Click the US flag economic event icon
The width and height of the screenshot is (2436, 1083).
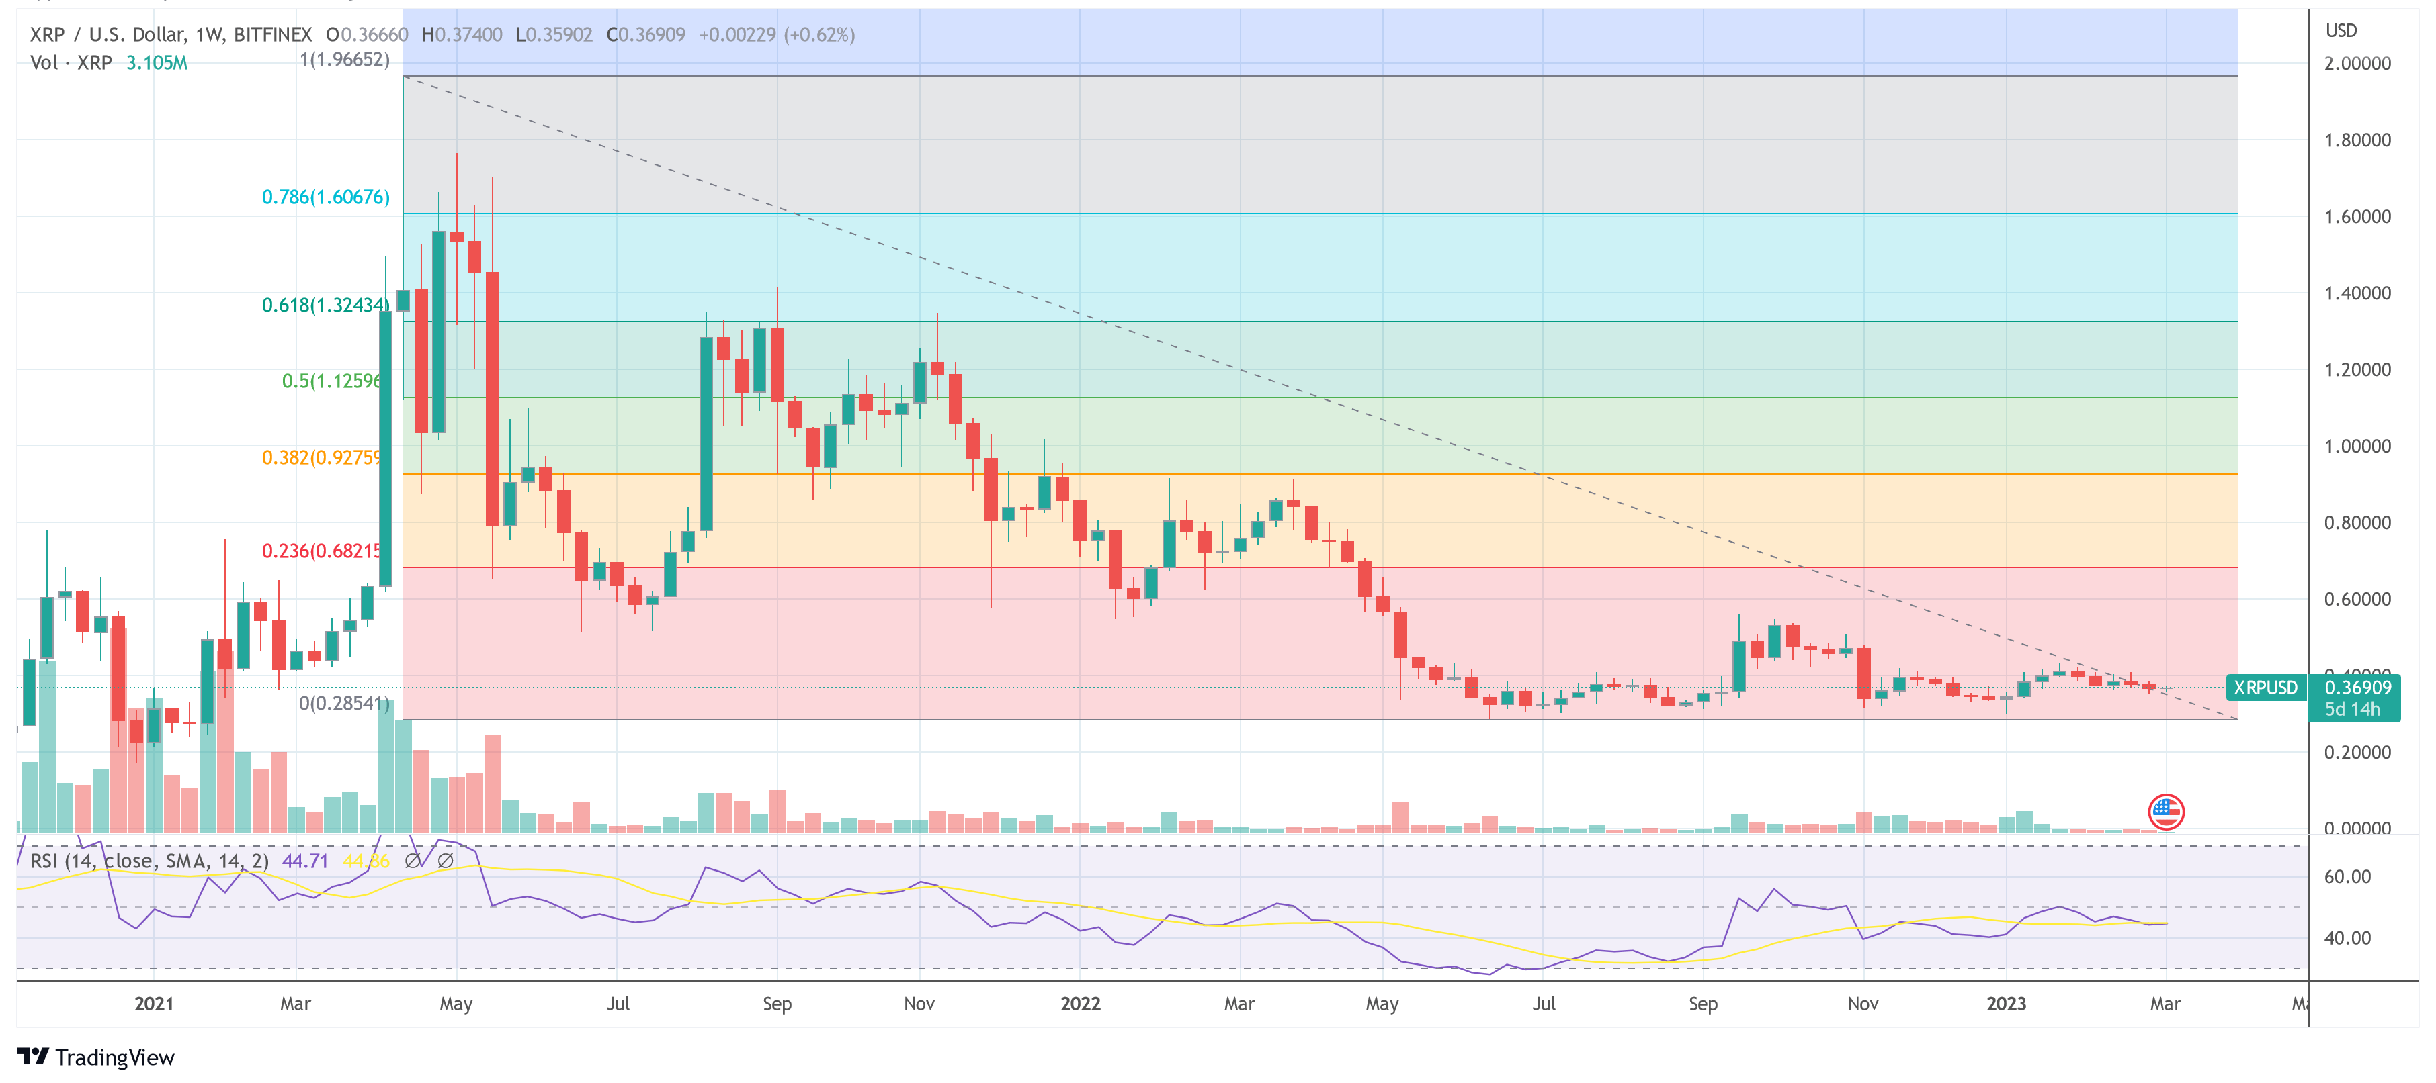pos(2166,812)
